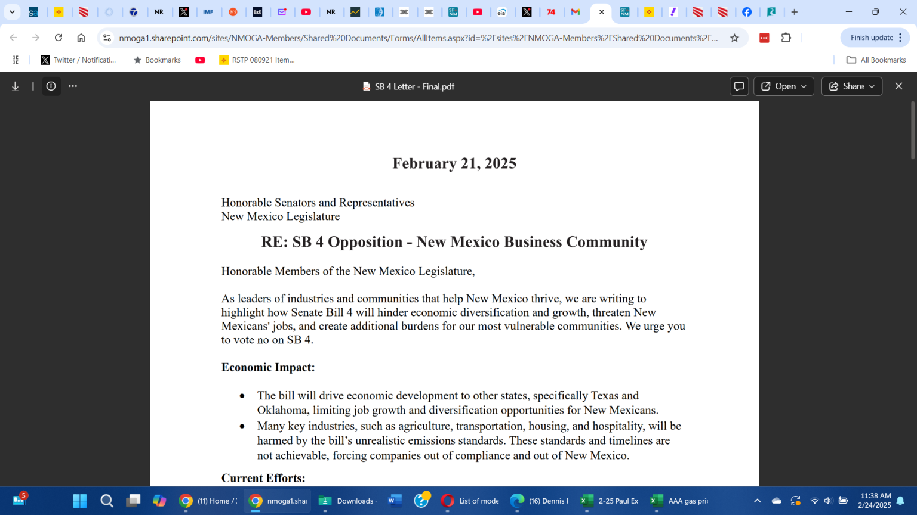Expand the tab search chevron
This screenshot has width=917, height=515.
pyautogui.click(x=12, y=12)
